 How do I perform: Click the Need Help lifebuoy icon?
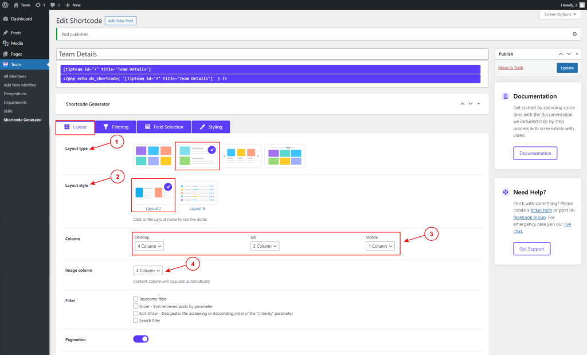point(506,192)
